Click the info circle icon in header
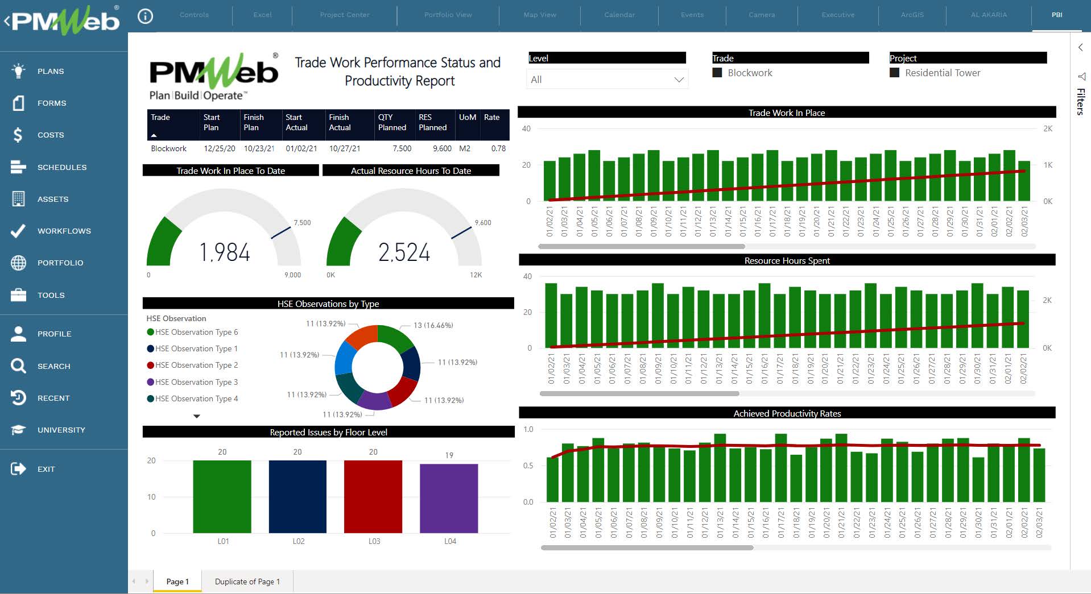This screenshot has width=1091, height=594. pyautogui.click(x=146, y=16)
